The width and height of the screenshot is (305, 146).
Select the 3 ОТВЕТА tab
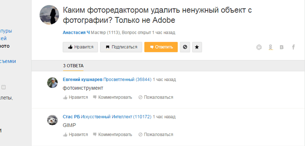[x=73, y=66]
